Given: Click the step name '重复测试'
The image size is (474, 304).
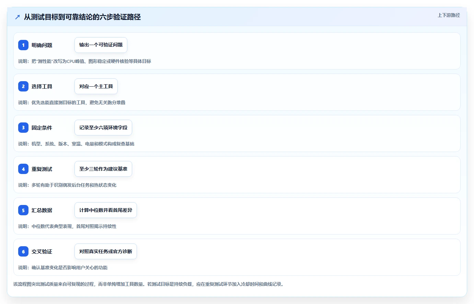Looking at the screenshot, I should (42, 169).
